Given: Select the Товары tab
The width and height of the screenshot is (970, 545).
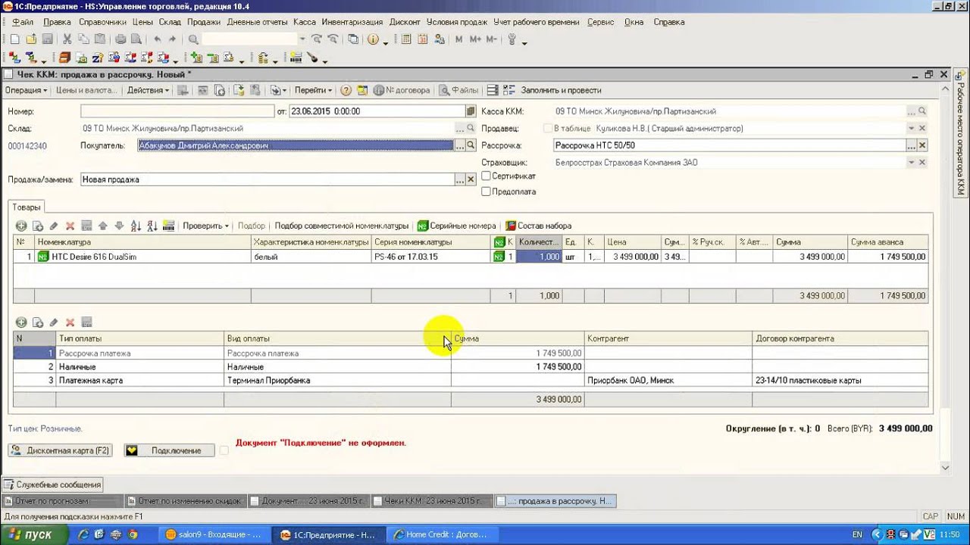Looking at the screenshot, I should tap(27, 207).
